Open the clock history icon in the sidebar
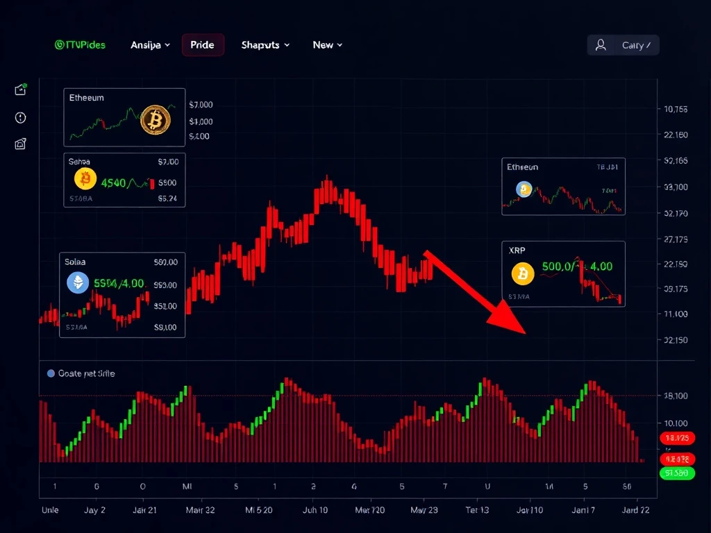This screenshot has width=711, height=533. click(x=20, y=118)
